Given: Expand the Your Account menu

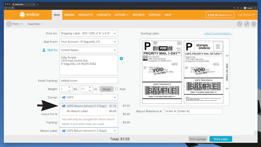Looking at the screenshot, I should [x=246, y=15].
